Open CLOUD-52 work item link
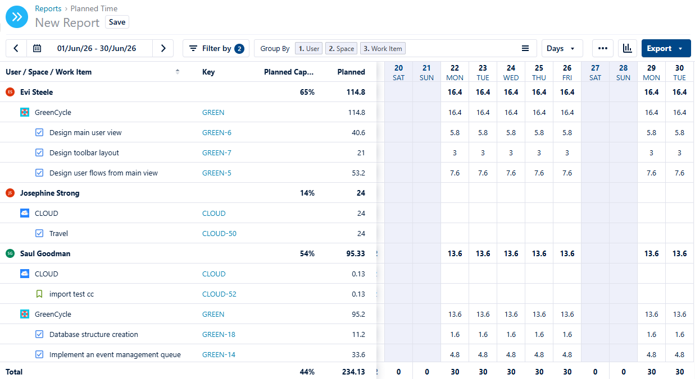The image size is (695, 379). (x=219, y=294)
